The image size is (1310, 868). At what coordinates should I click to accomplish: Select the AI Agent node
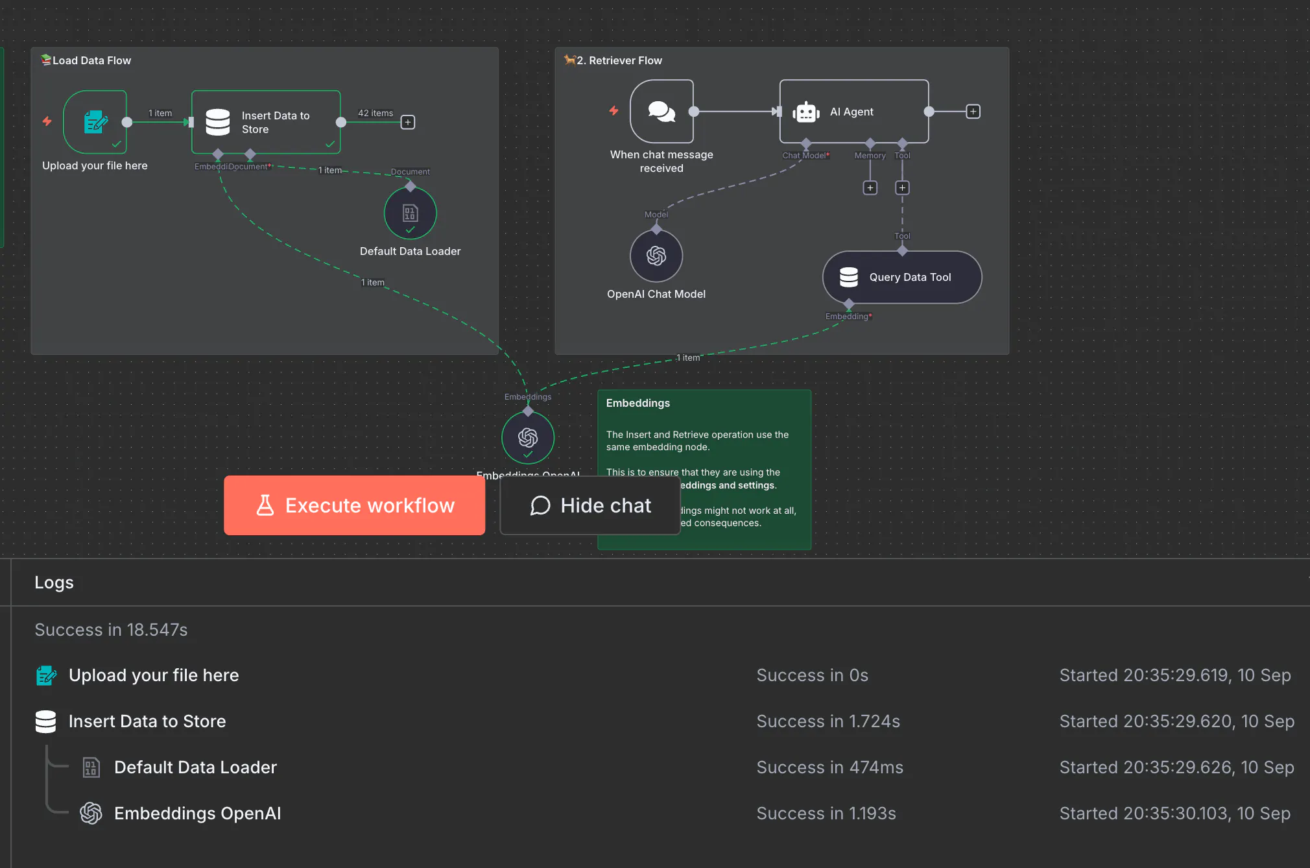(x=853, y=112)
